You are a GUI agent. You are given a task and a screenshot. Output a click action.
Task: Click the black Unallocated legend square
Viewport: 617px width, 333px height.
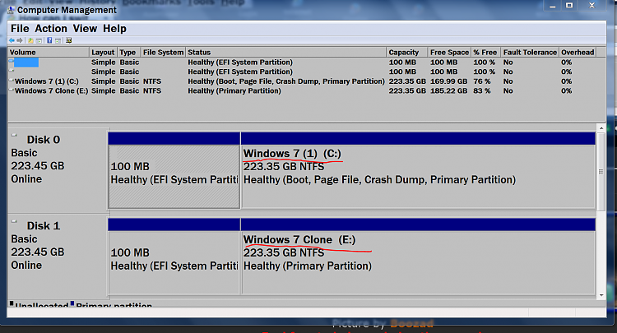point(12,303)
